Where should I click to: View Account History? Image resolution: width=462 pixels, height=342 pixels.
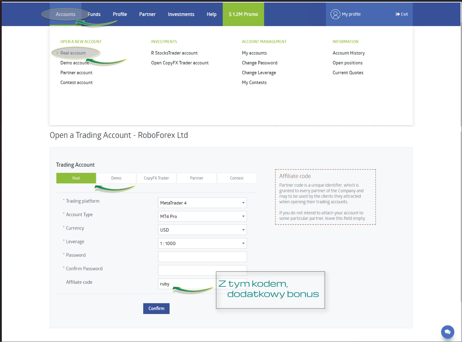pos(349,53)
